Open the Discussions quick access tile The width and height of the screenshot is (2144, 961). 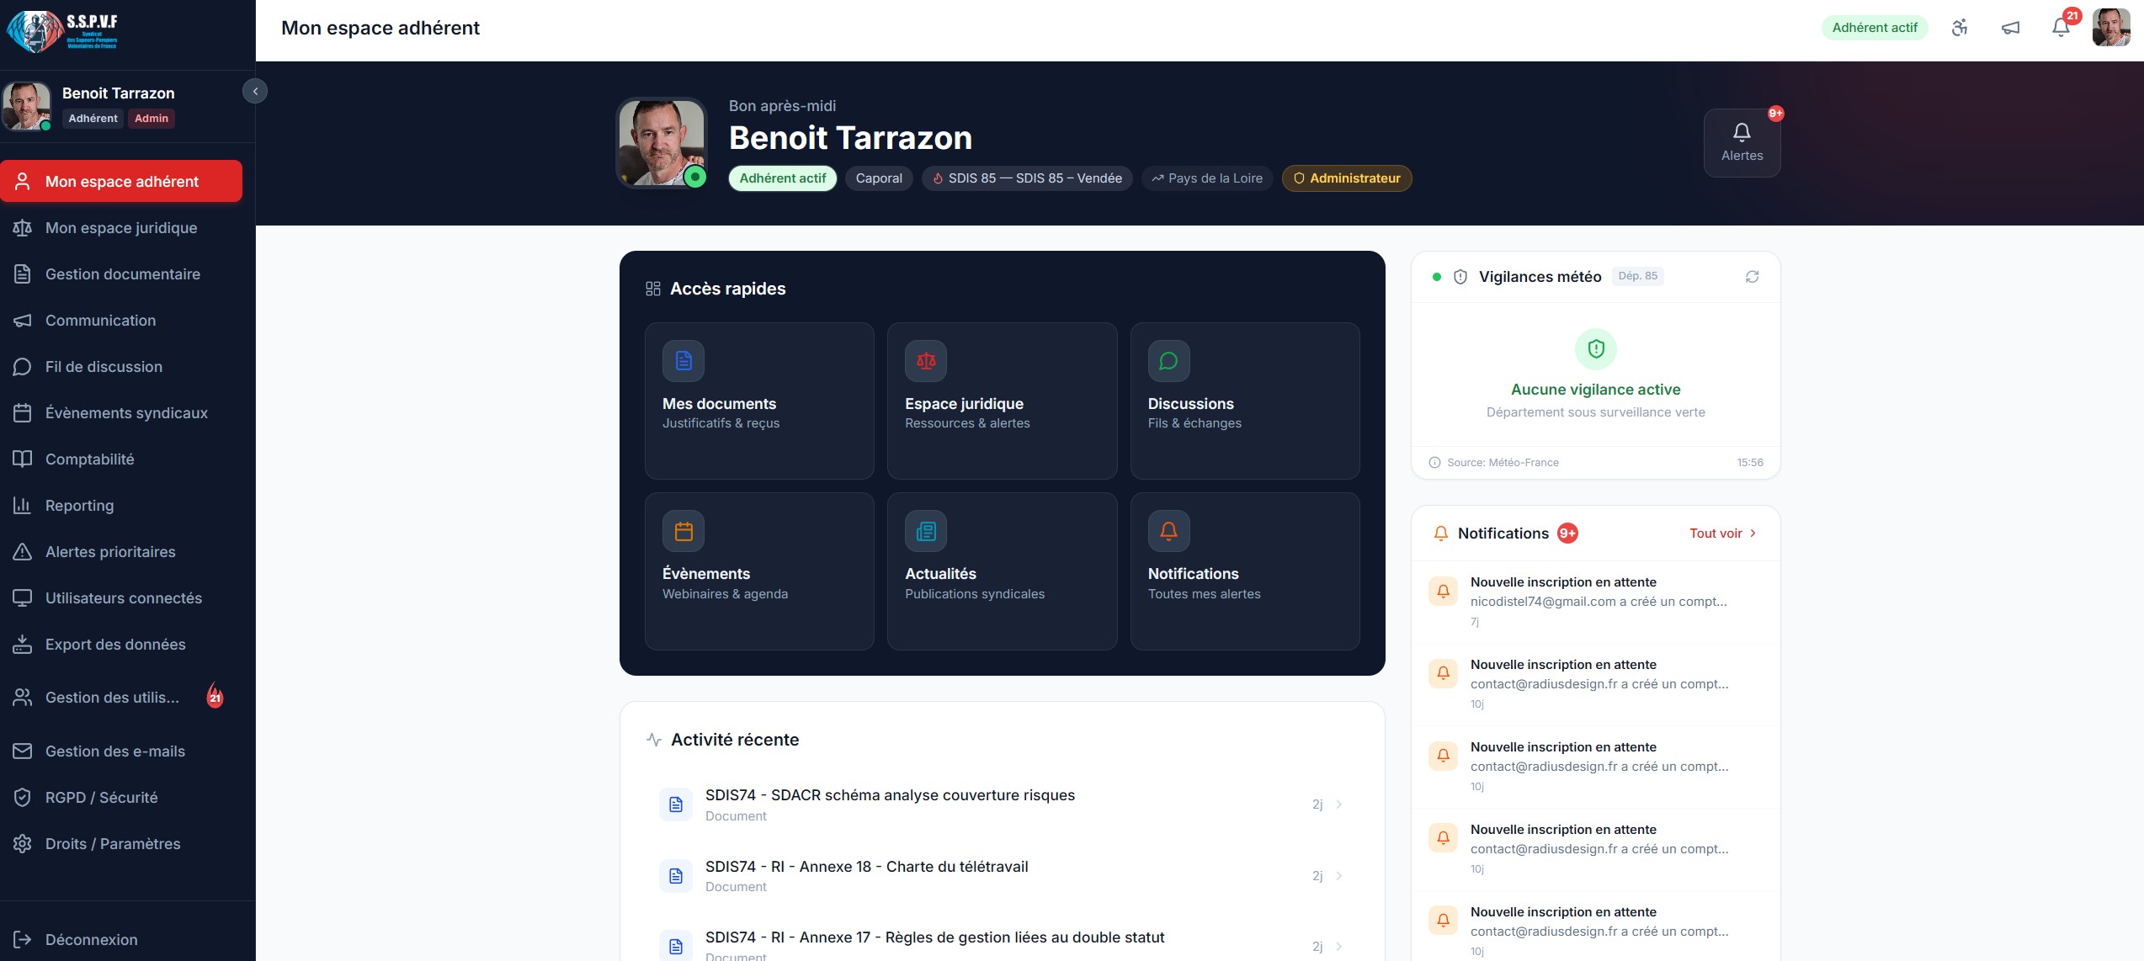point(1244,401)
